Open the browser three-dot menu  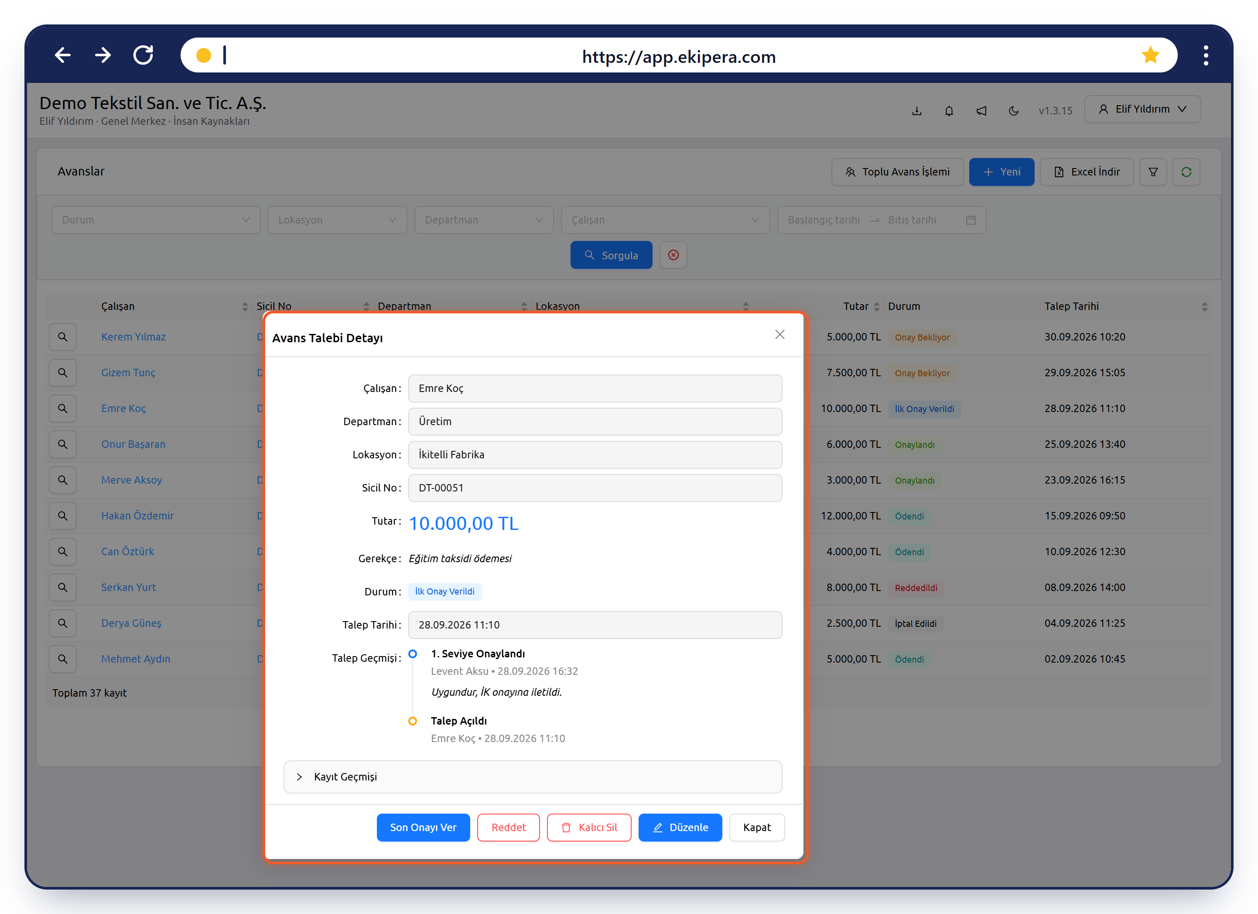point(1206,55)
